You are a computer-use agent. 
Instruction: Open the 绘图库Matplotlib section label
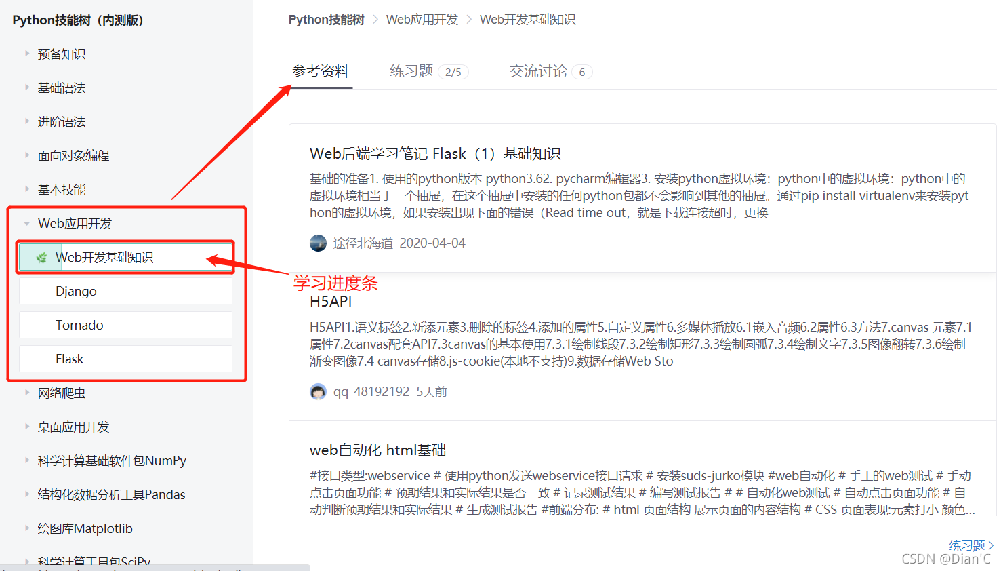(85, 528)
